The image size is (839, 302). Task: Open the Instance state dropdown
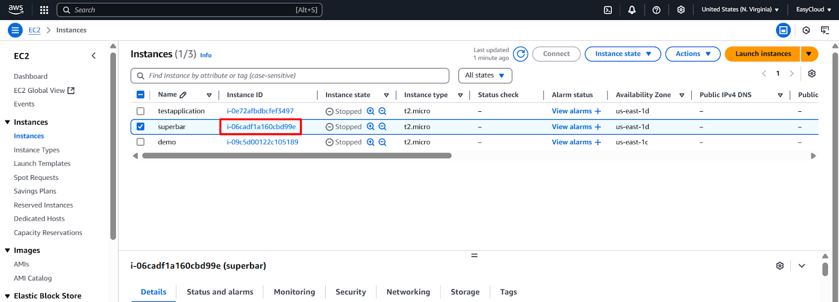tap(623, 54)
